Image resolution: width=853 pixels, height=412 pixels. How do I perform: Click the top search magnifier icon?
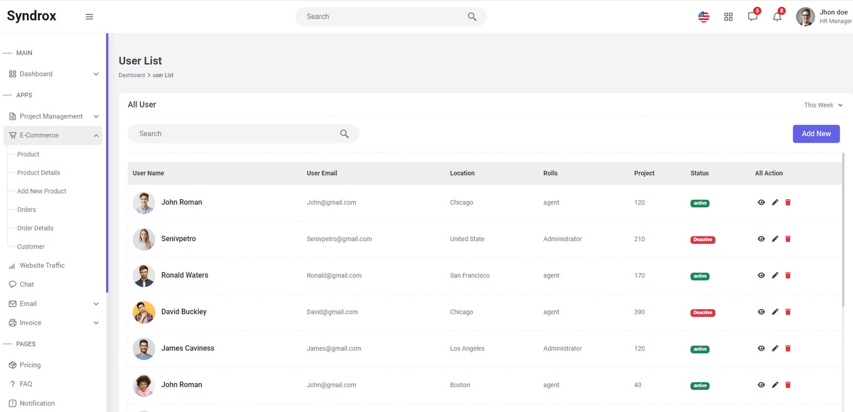tap(472, 17)
